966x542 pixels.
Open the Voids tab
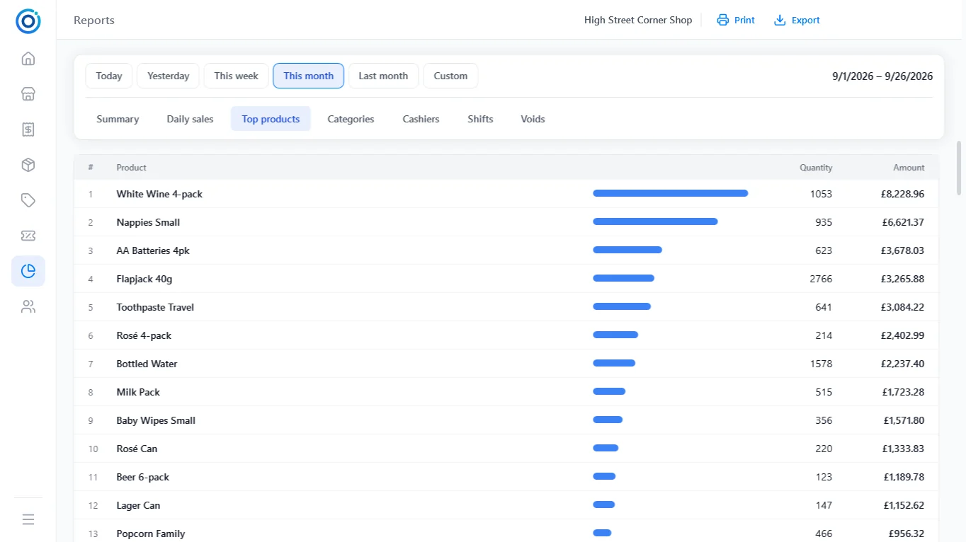pyautogui.click(x=533, y=119)
